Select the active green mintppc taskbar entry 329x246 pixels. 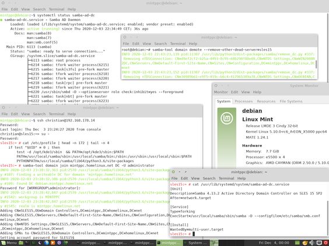[169, 243]
